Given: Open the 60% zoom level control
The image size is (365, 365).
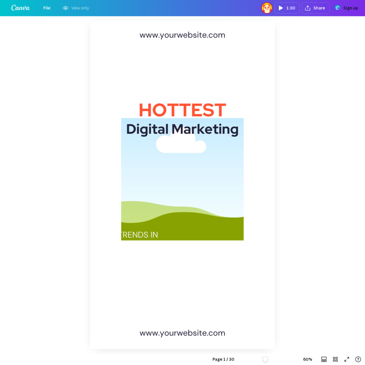Looking at the screenshot, I should click(x=307, y=359).
